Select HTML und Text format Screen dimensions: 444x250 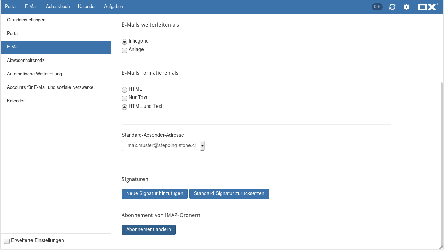point(124,107)
